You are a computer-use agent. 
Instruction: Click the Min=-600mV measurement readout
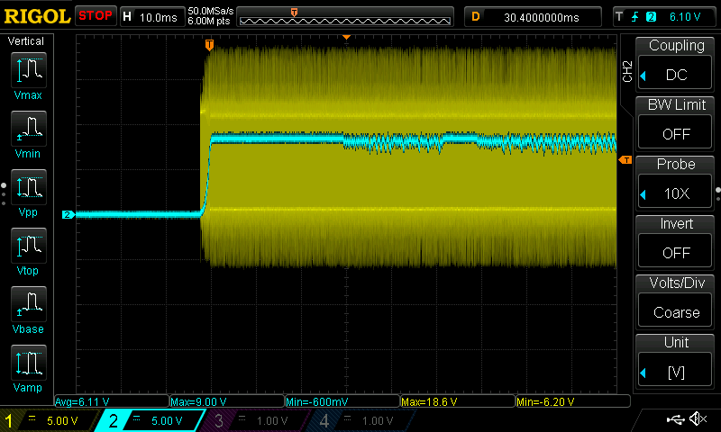(x=342, y=401)
